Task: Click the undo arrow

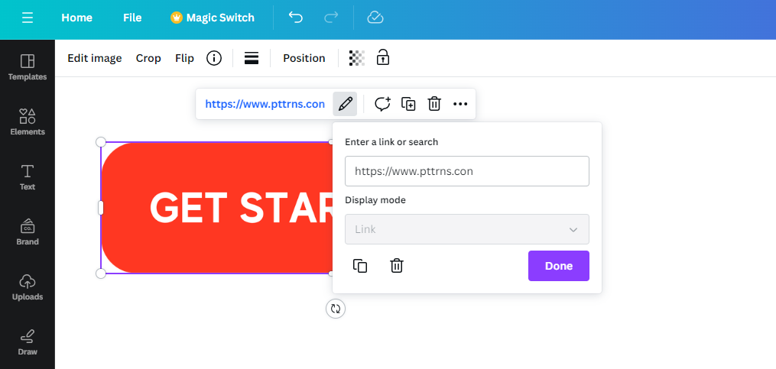Action: [295, 18]
